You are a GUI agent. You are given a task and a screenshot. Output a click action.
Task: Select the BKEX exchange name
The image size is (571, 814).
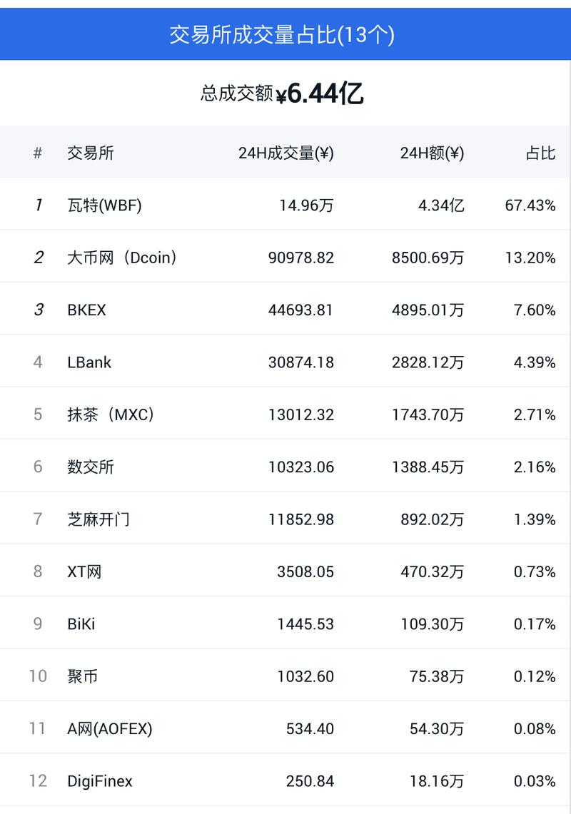[86, 310]
